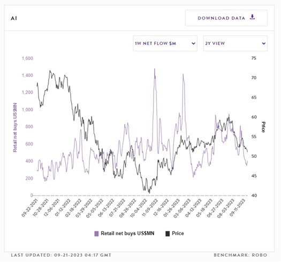Click the AI panel title
The width and height of the screenshot is (281, 262).
[14, 18]
